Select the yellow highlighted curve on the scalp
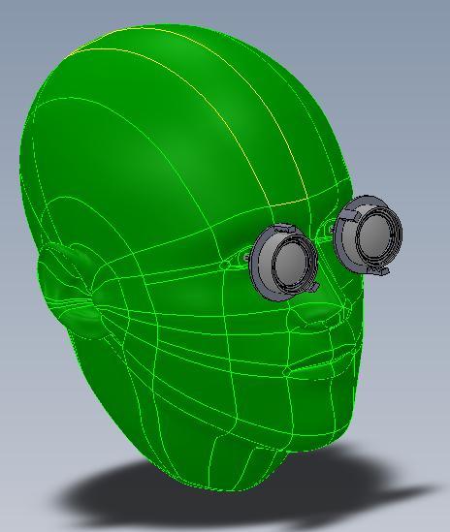Image resolution: width=450 pixels, height=532 pixels. (x=217, y=102)
